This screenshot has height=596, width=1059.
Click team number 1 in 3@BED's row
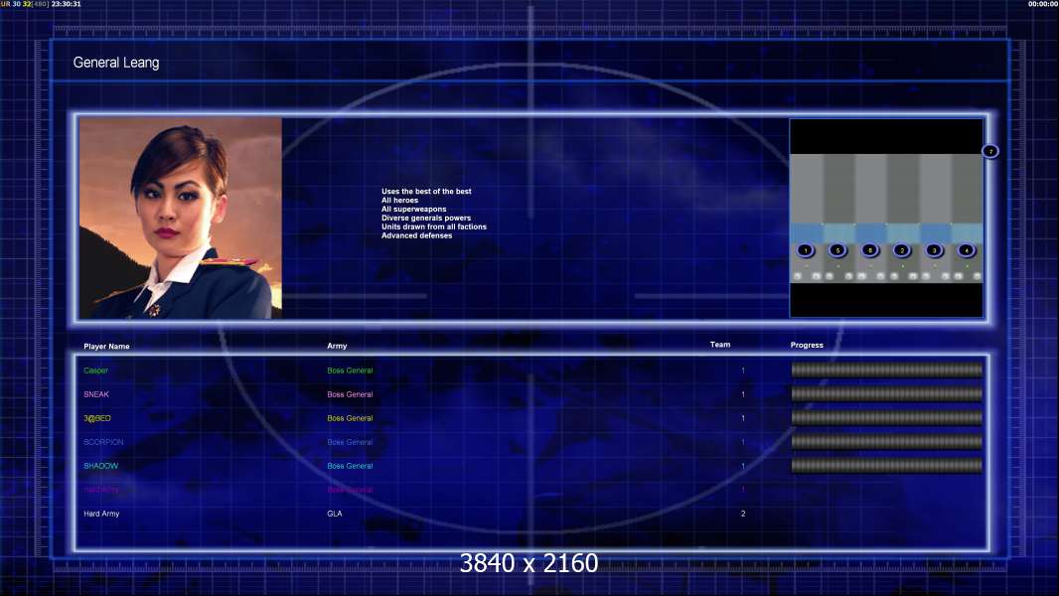pyautogui.click(x=743, y=418)
